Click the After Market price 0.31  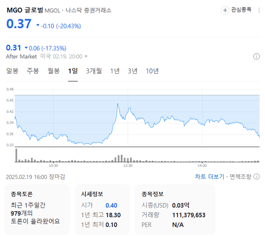(x=14, y=48)
